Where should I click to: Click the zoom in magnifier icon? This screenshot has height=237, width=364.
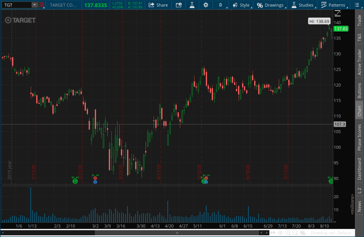coord(288,233)
